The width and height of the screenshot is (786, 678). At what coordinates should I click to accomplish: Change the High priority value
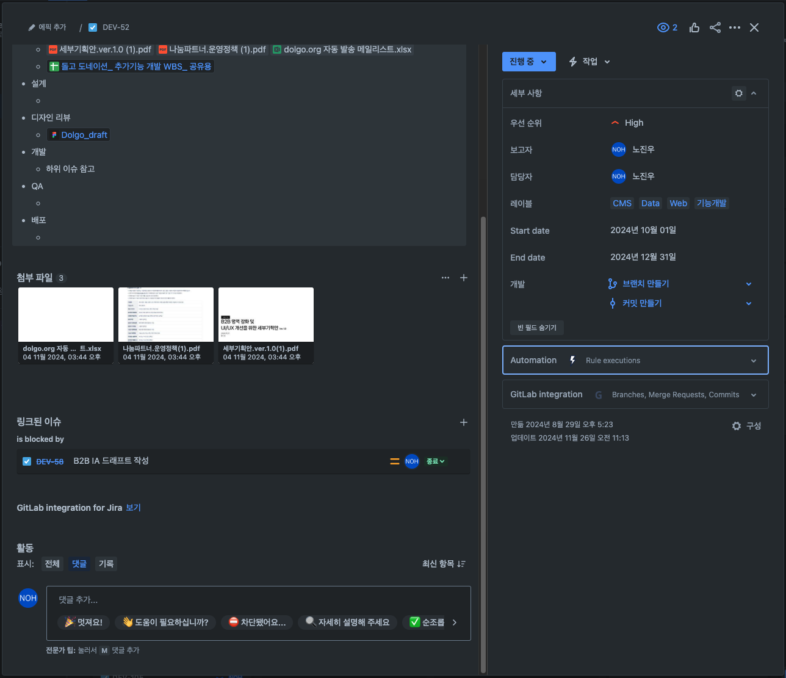[627, 123]
